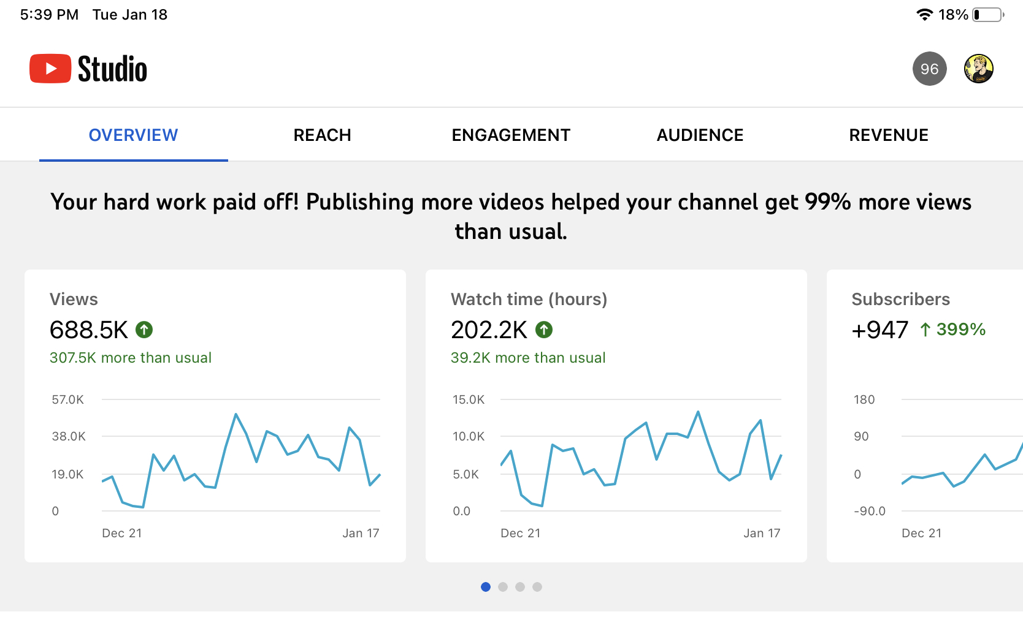
Task: Tap the +947 subscribers value
Action: pyautogui.click(x=879, y=330)
